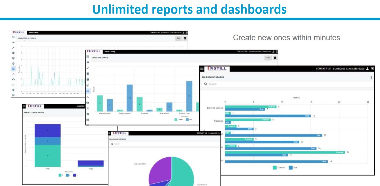This screenshot has width=380, height=186.
Task: Click the logout icon in the large Milestone Status window
Action: [x=372, y=69]
